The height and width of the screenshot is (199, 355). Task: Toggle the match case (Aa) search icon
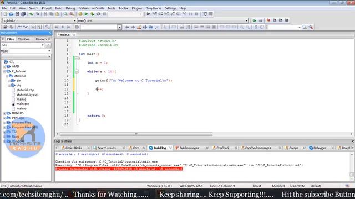point(151,27)
